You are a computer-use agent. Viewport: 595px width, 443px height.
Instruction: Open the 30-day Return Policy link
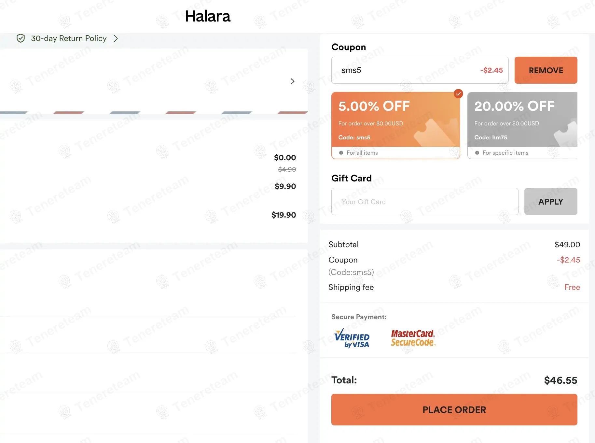click(69, 38)
